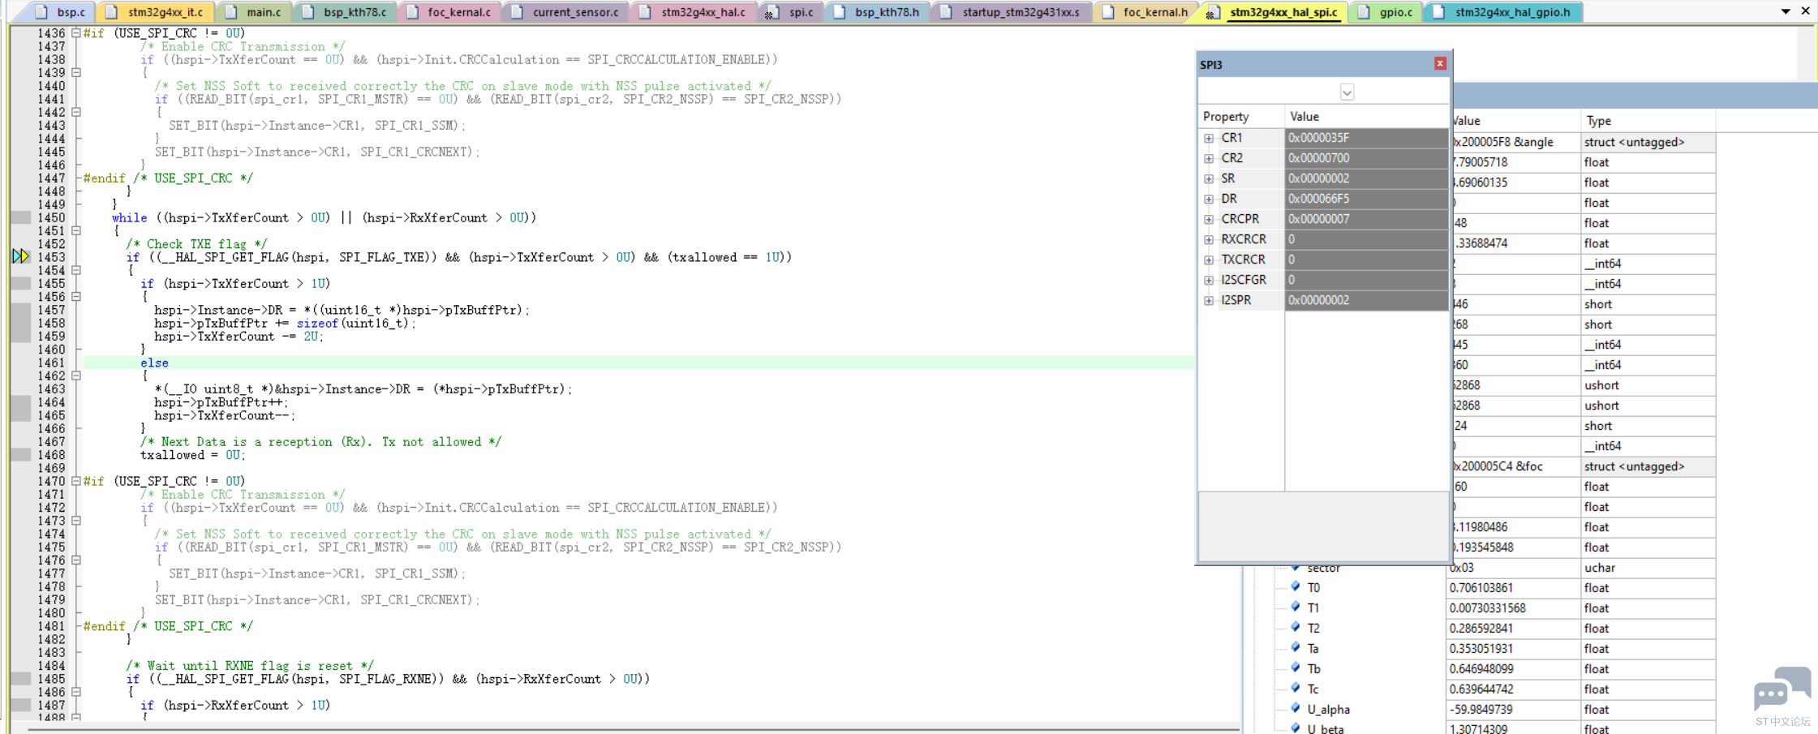The width and height of the screenshot is (1818, 734).
Task: Select watch value 0.00730331568
Action: [x=1514, y=608]
